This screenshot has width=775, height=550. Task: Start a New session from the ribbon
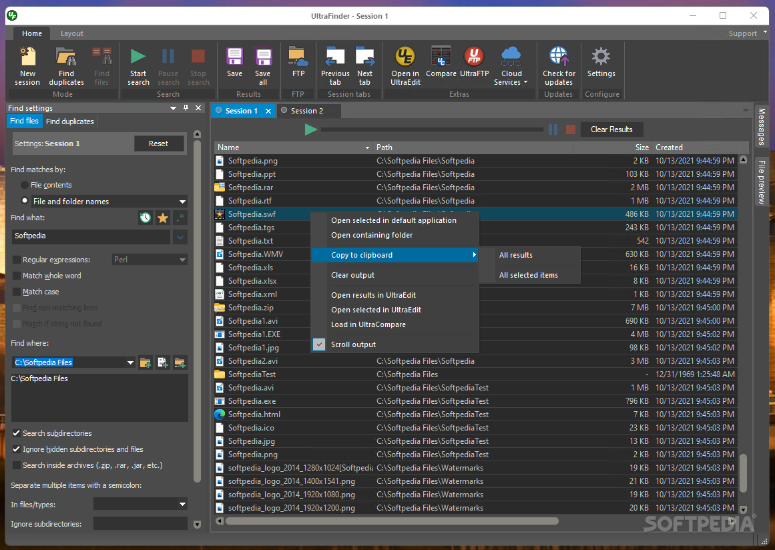point(27,66)
